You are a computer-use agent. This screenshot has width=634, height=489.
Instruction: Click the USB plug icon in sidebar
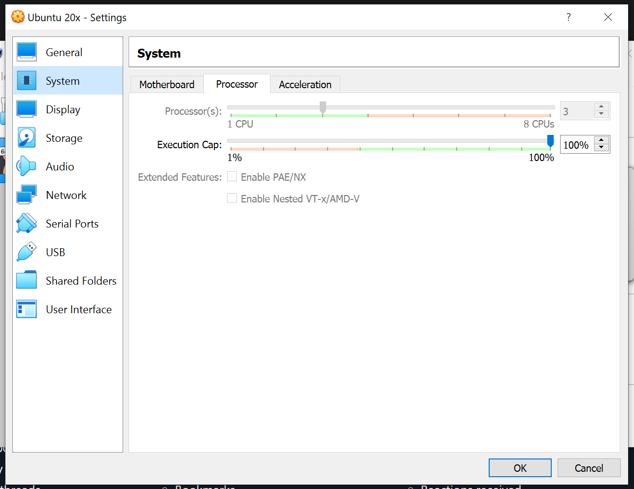tap(27, 252)
